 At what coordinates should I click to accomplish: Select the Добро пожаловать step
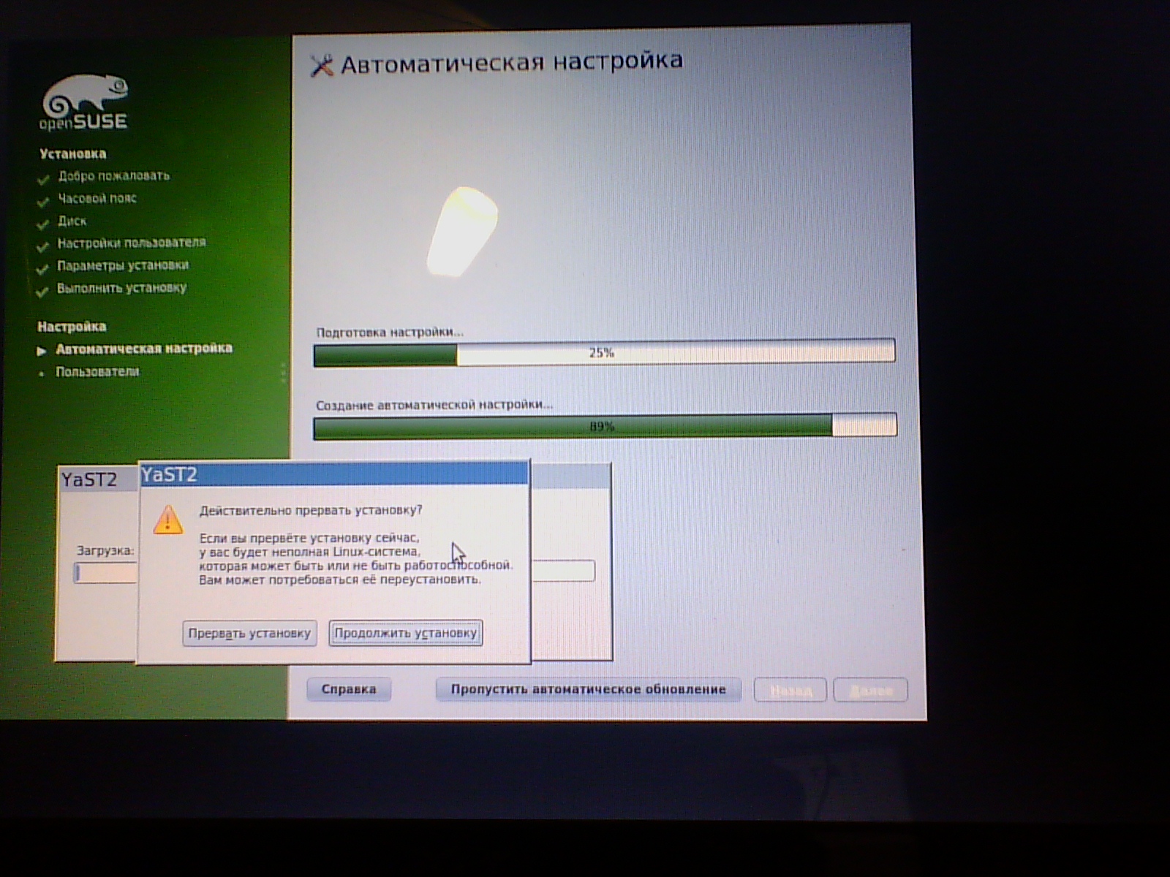pos(114,176)
